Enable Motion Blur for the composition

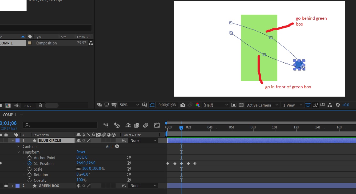(145, 125)
